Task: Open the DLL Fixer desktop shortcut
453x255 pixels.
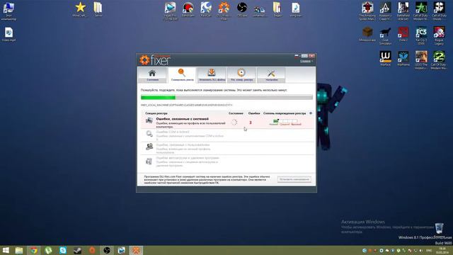Action: [224, 11]
